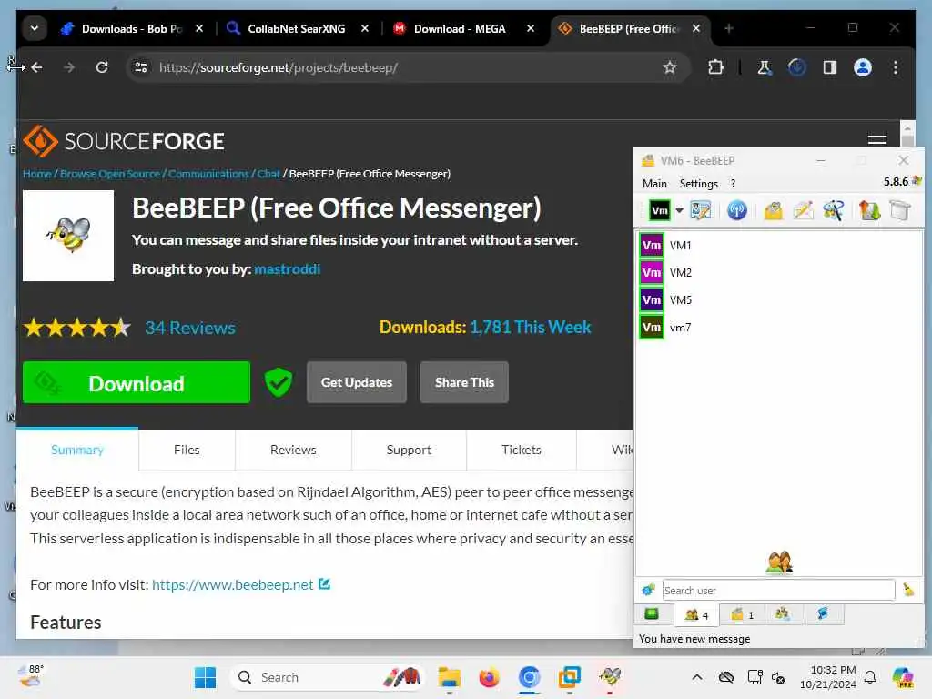Open Chat breadcrumb link
932x699 pixels.
point(268,174)
